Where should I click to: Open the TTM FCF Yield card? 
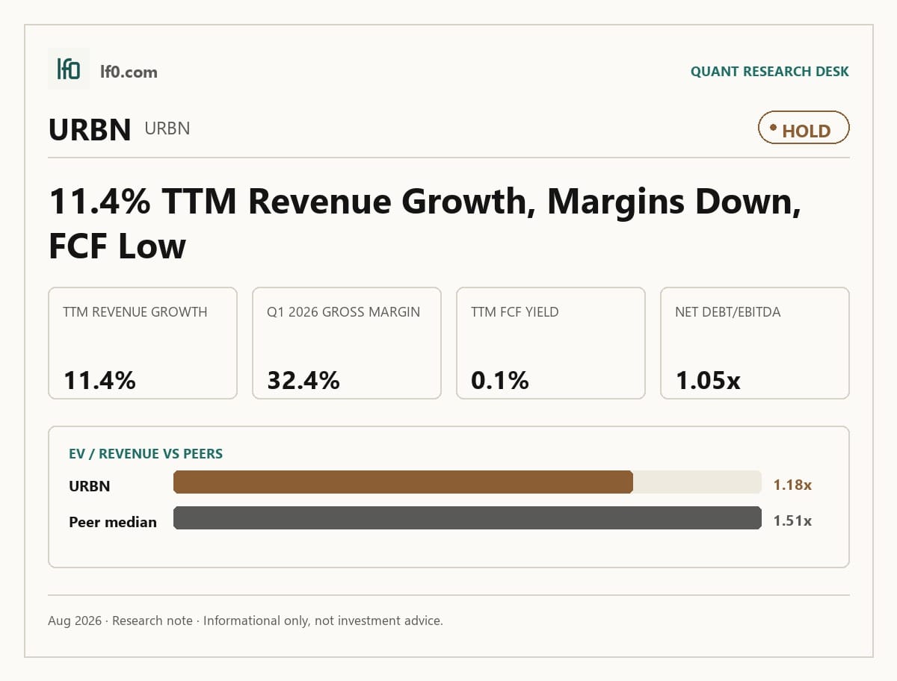(x=551, y=343)
